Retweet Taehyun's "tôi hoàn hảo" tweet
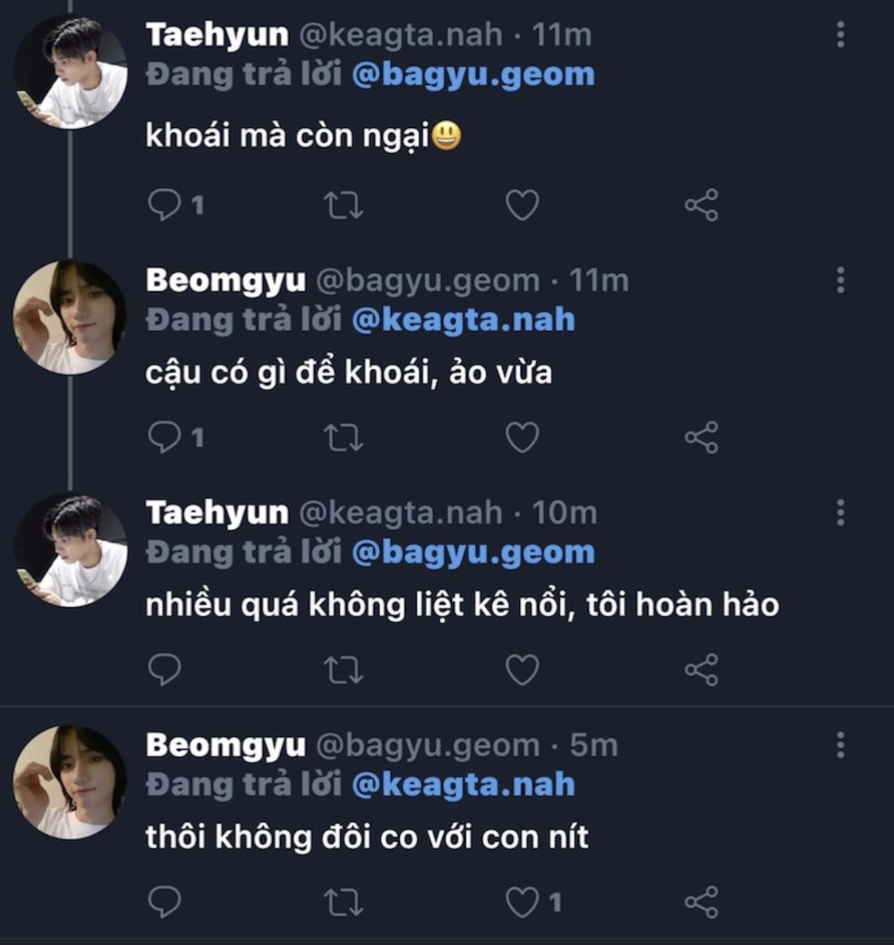The height and width of the screenshot is (945, 894). [x=343, y=670]
